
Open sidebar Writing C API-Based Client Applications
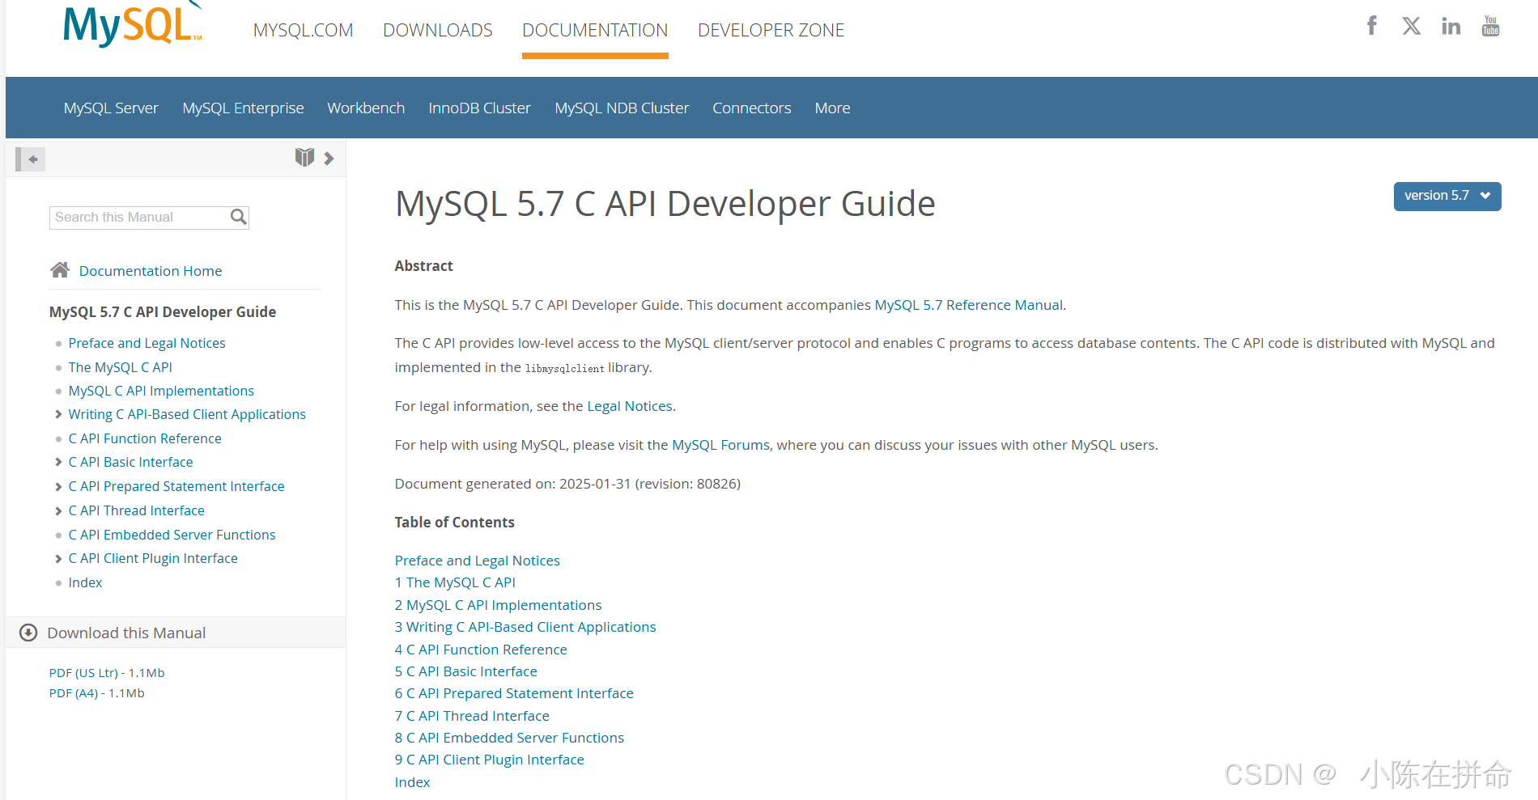187,414
